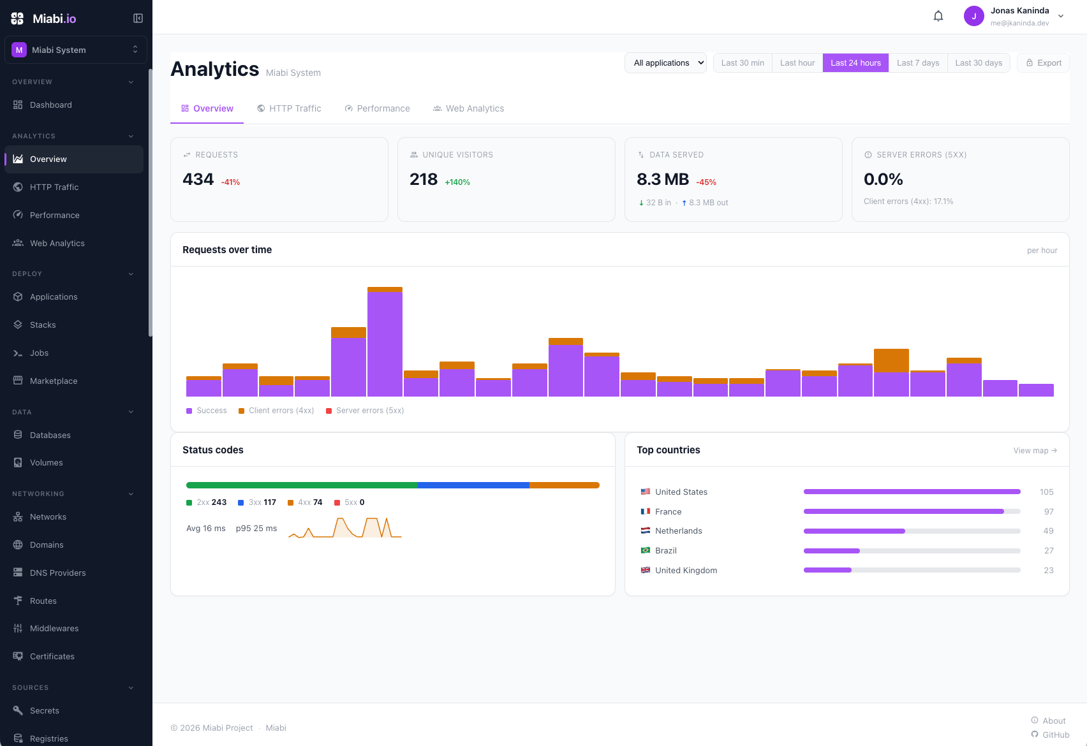Open Dashboard from the sidebar
Image resolution: width=1087 pixels, height=746 pixels.
(x=74, y=105)
